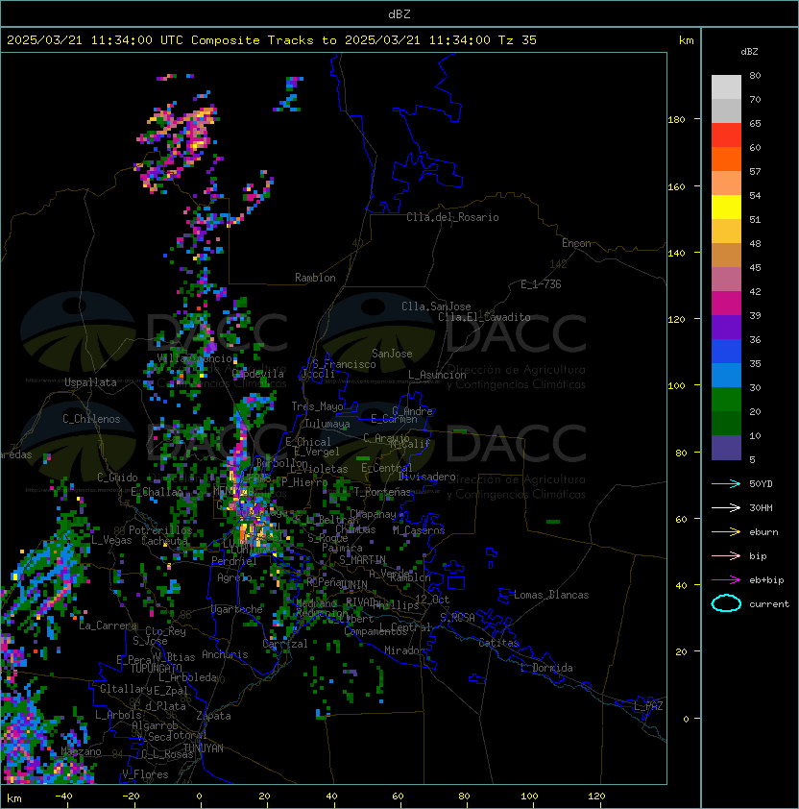
Task: Click the Ramblon place label
Action: tap(315, 278)
